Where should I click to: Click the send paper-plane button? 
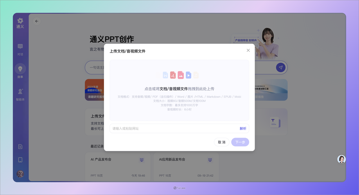click(x=281, y=67)
